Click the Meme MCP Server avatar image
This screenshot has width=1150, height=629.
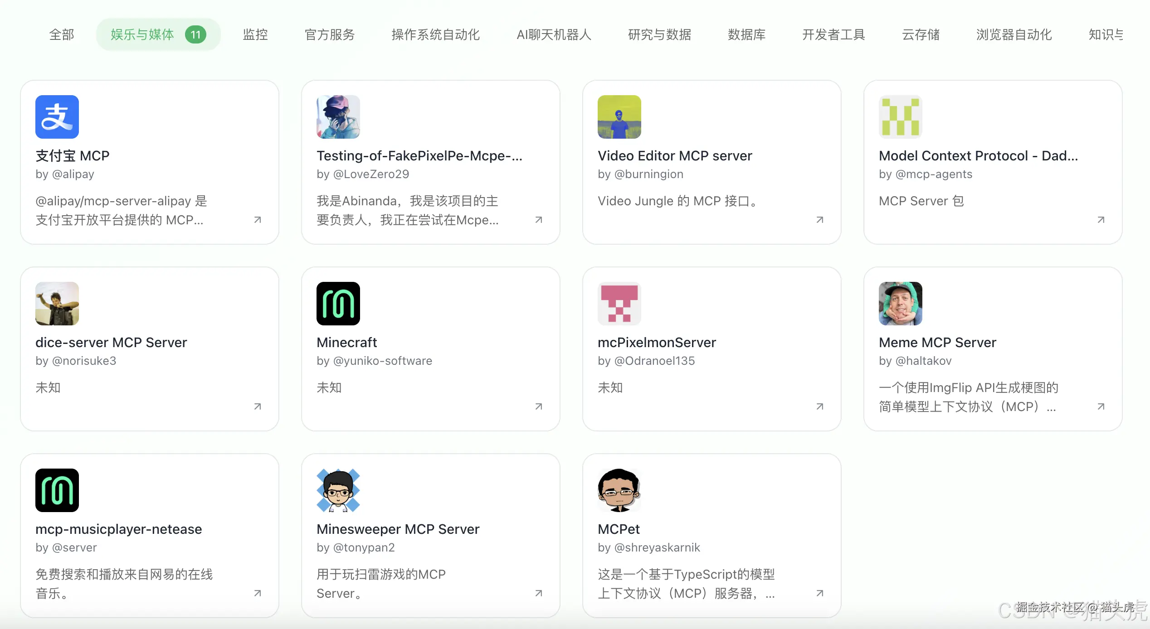(901, 304)
